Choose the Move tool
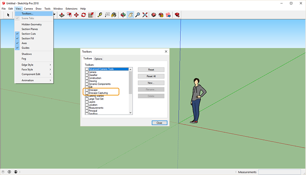The image size is (306, 175). pyautogui.click(x=76, y=15)
